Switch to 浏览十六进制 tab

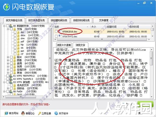click(64, 45)
